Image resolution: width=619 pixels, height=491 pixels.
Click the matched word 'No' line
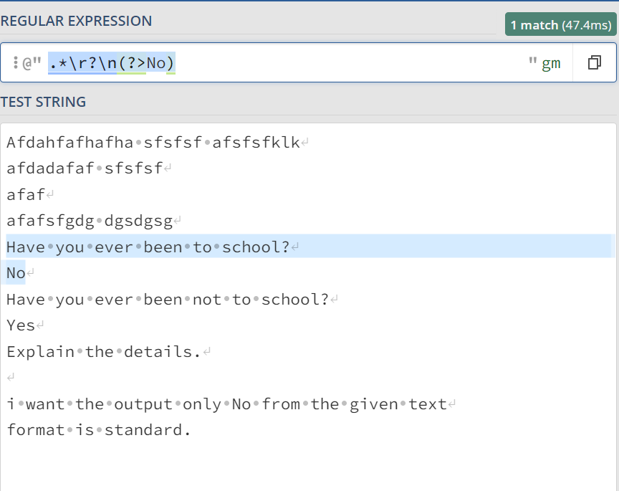pyautogui.click(x=16, y=273)
